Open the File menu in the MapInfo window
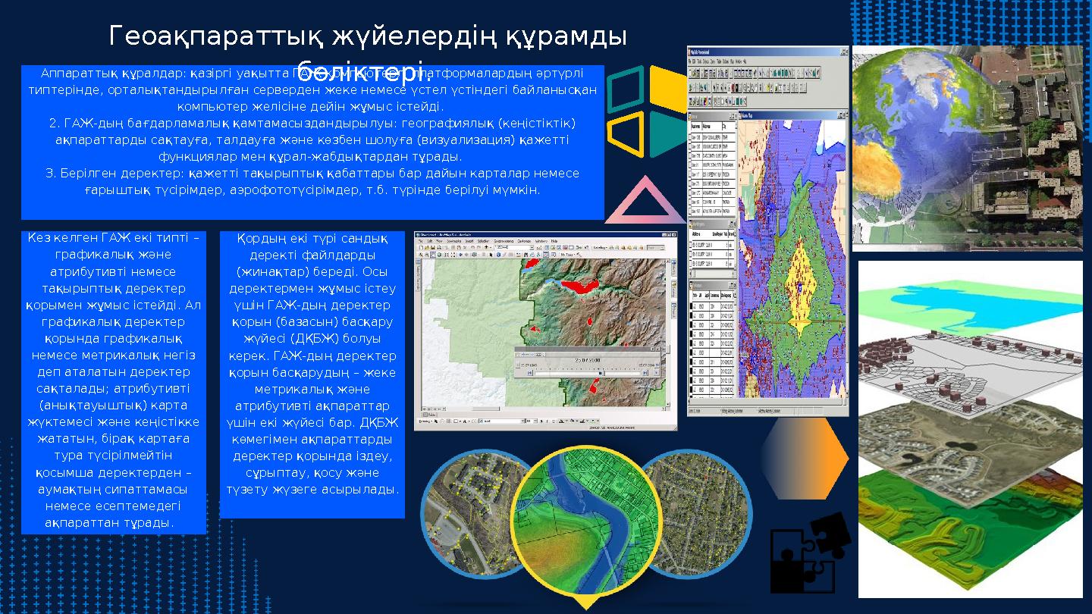The width and height of the screenshot is (1092, 614). (x=689, y=61)
